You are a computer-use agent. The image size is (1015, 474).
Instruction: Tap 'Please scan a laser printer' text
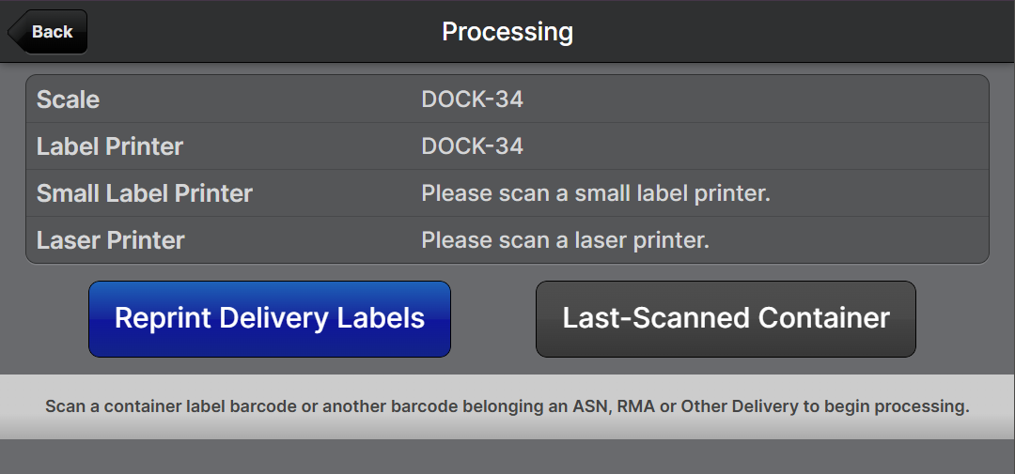[565, 240]
